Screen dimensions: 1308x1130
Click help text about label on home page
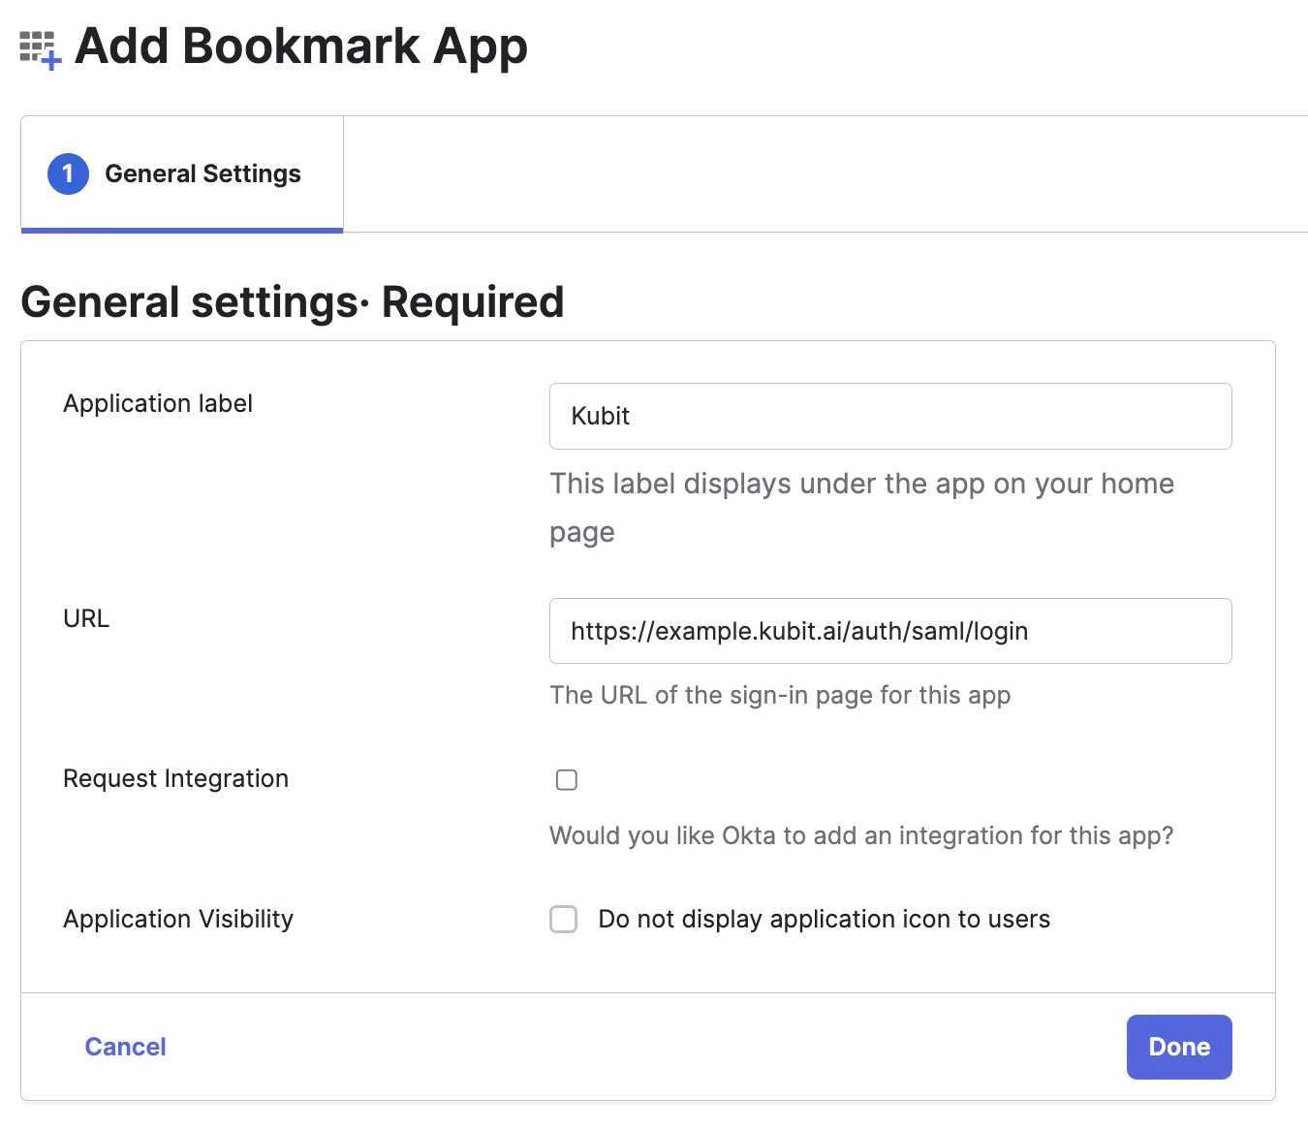tap(860, 484)
